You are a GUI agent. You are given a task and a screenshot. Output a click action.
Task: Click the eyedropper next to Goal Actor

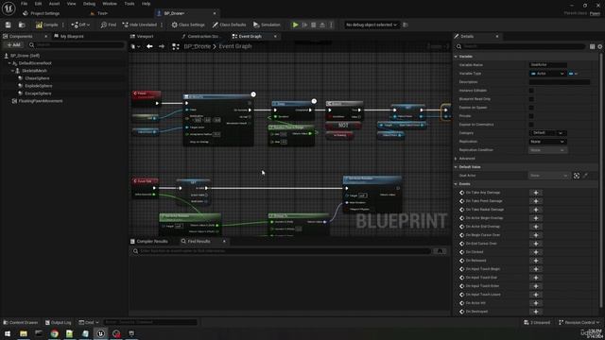tap(585, 176)
